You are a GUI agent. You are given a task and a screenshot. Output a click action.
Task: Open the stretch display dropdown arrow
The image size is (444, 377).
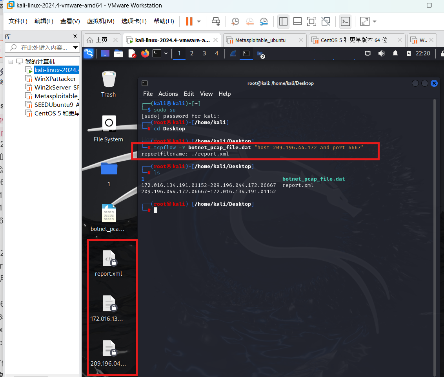375,22
